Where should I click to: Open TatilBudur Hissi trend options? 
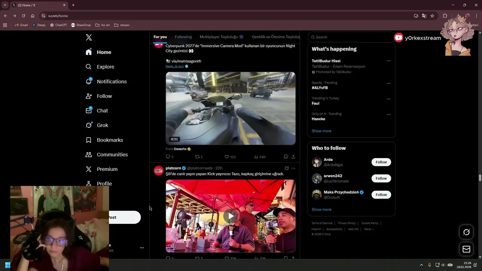(x=389, y=61)
